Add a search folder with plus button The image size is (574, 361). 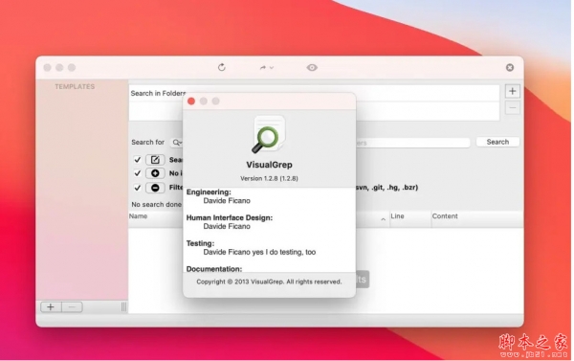coord(512,91)
